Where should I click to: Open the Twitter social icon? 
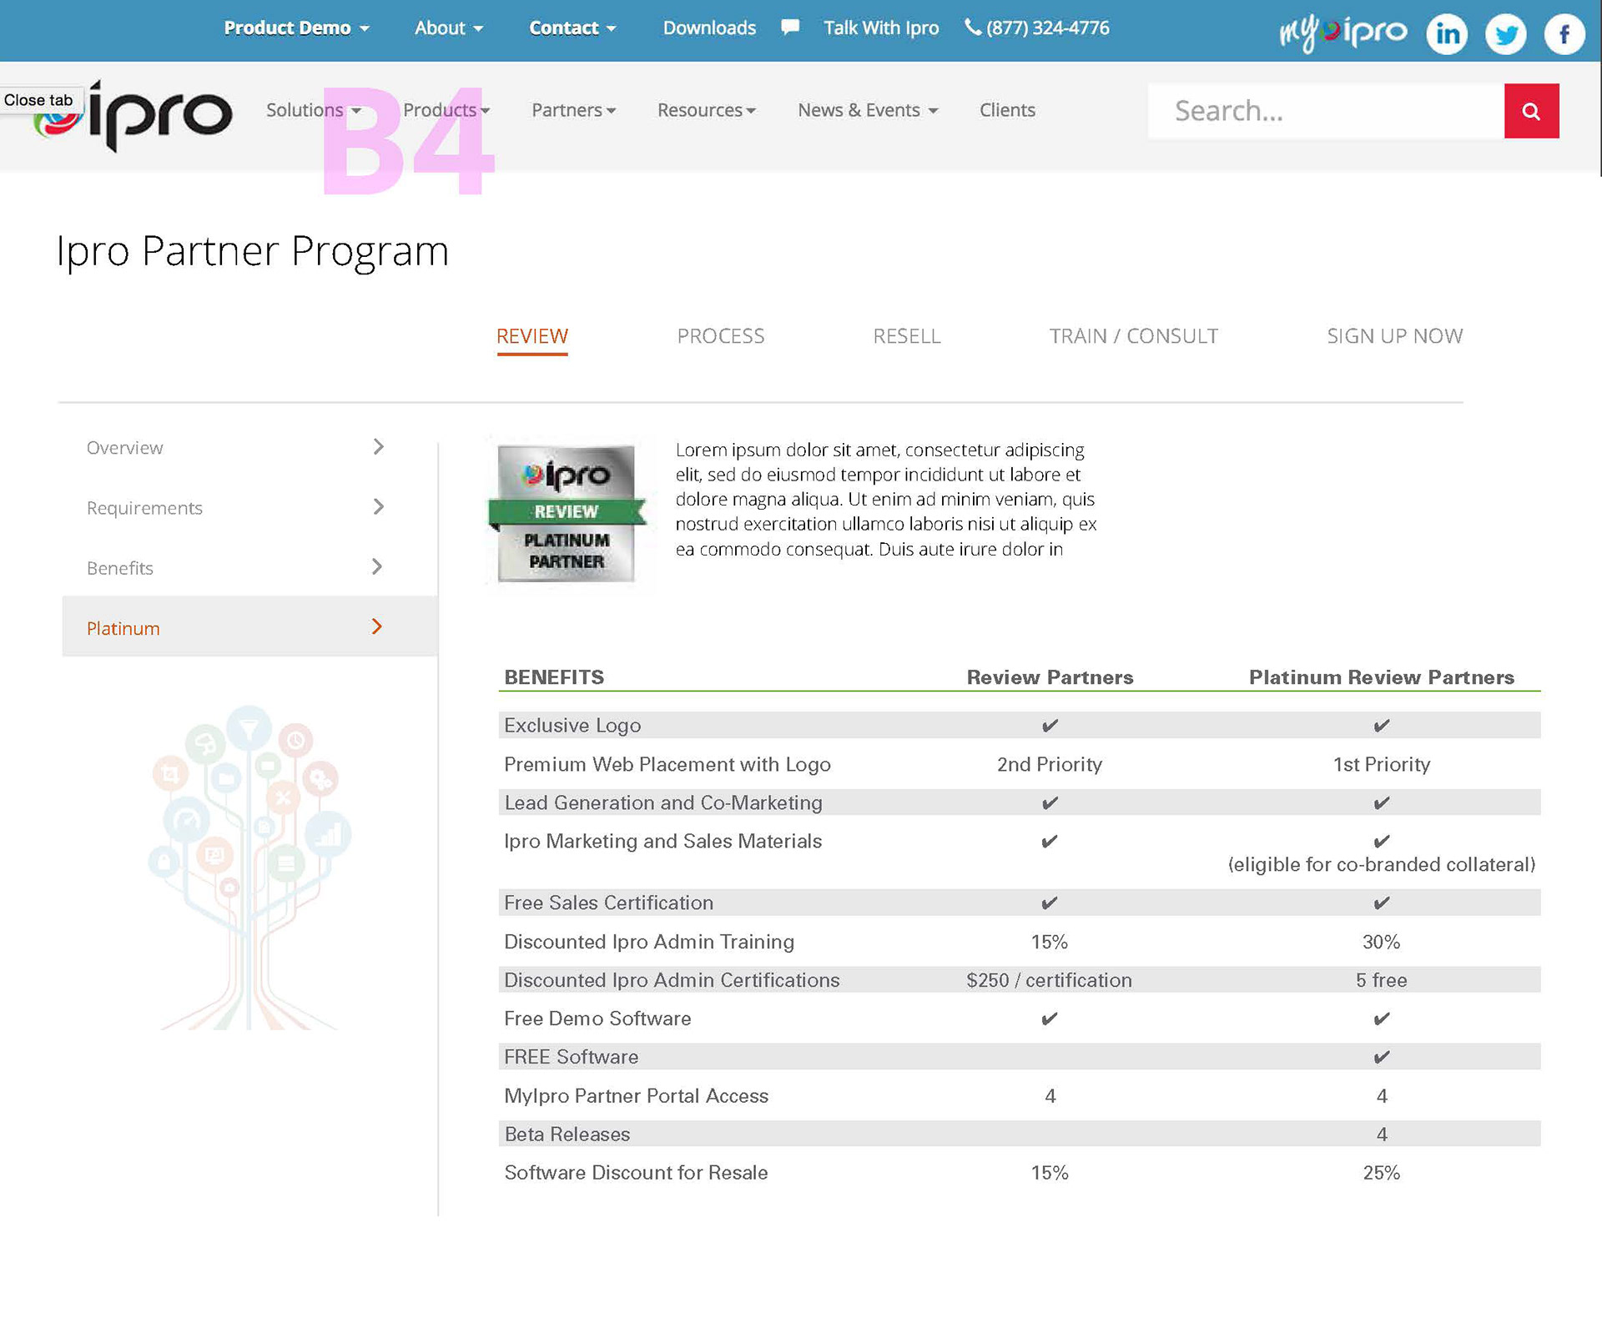coord(1506,34)
